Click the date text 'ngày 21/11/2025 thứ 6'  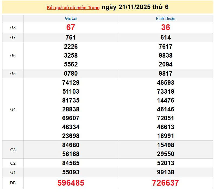tap(135, 7)
